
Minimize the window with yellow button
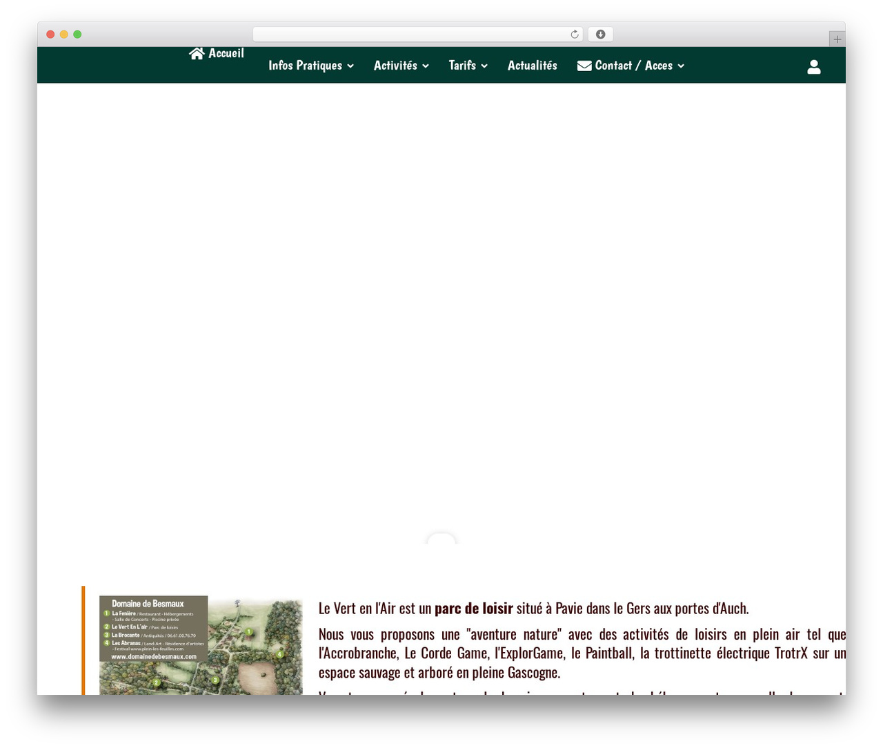[63, 35]
